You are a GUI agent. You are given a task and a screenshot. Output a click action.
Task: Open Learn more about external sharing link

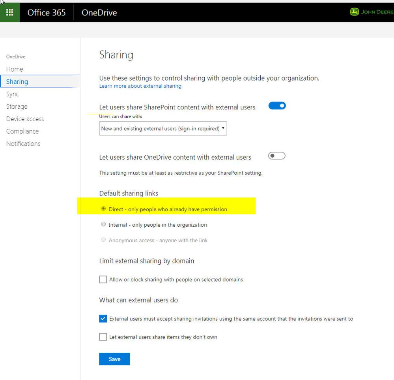(140, 86)
